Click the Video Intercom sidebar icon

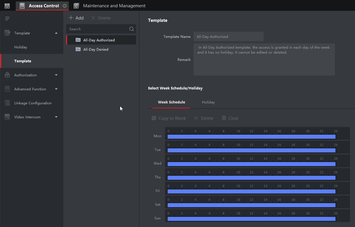pos(7,117)
